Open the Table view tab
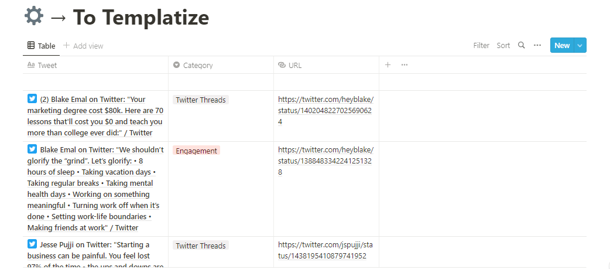 [x=41, y=46]
